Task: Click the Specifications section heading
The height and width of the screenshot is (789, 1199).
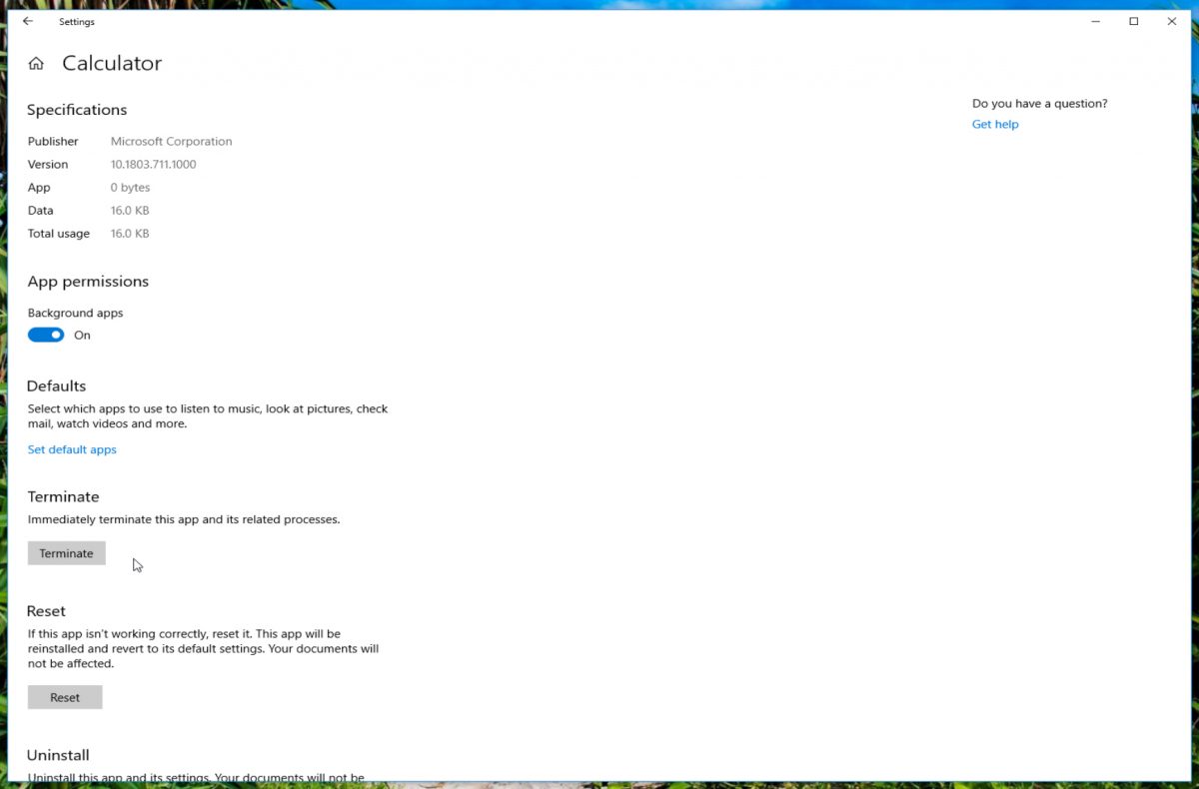Action: click(x=77, y=110)
